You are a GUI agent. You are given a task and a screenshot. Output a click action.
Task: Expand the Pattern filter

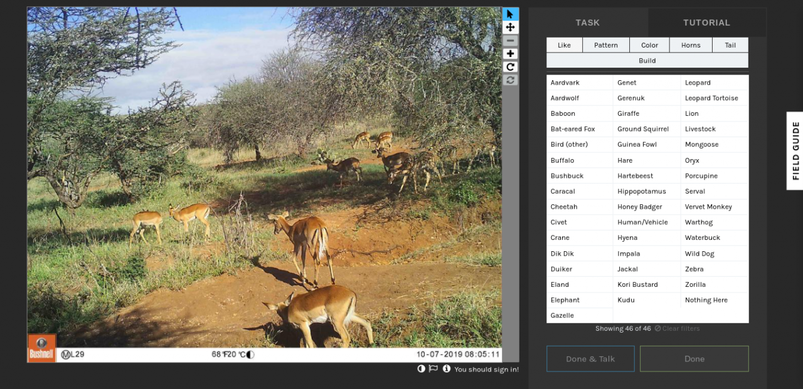pyautogui.click(x=606, y=45)
